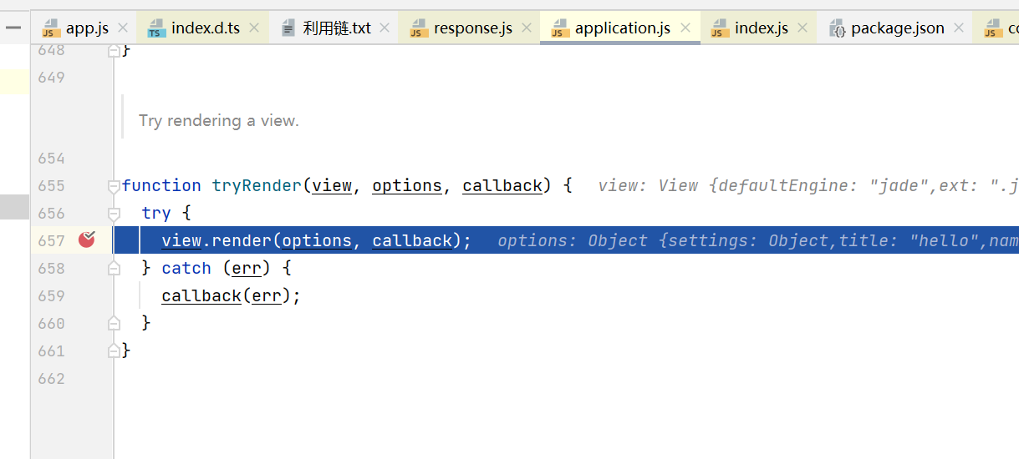Click 'options' argument in view.render call
This screenshot has width=1019, height=459.
(x=317, y=240)
